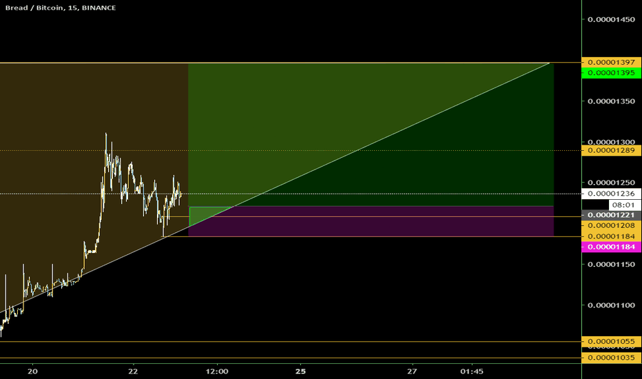Click the gray 0.00001221 price tag
Image resolution: width=642 pixels, height=379 pixels.
(x=611, y=215)
